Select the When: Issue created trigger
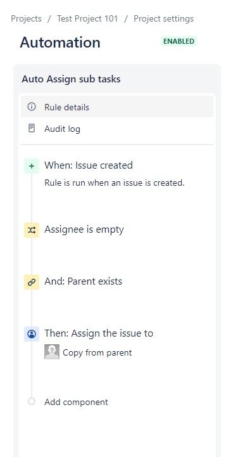 (x=89, y=165)
